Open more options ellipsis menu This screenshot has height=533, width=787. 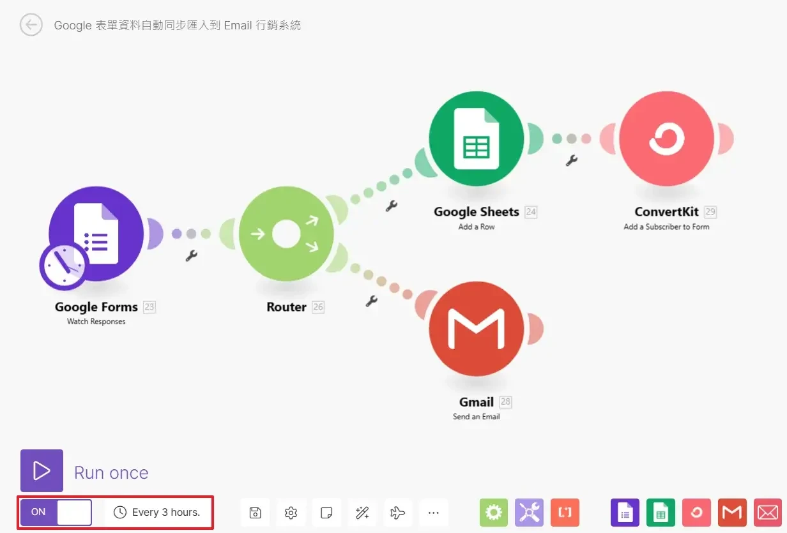pos(434,513)
